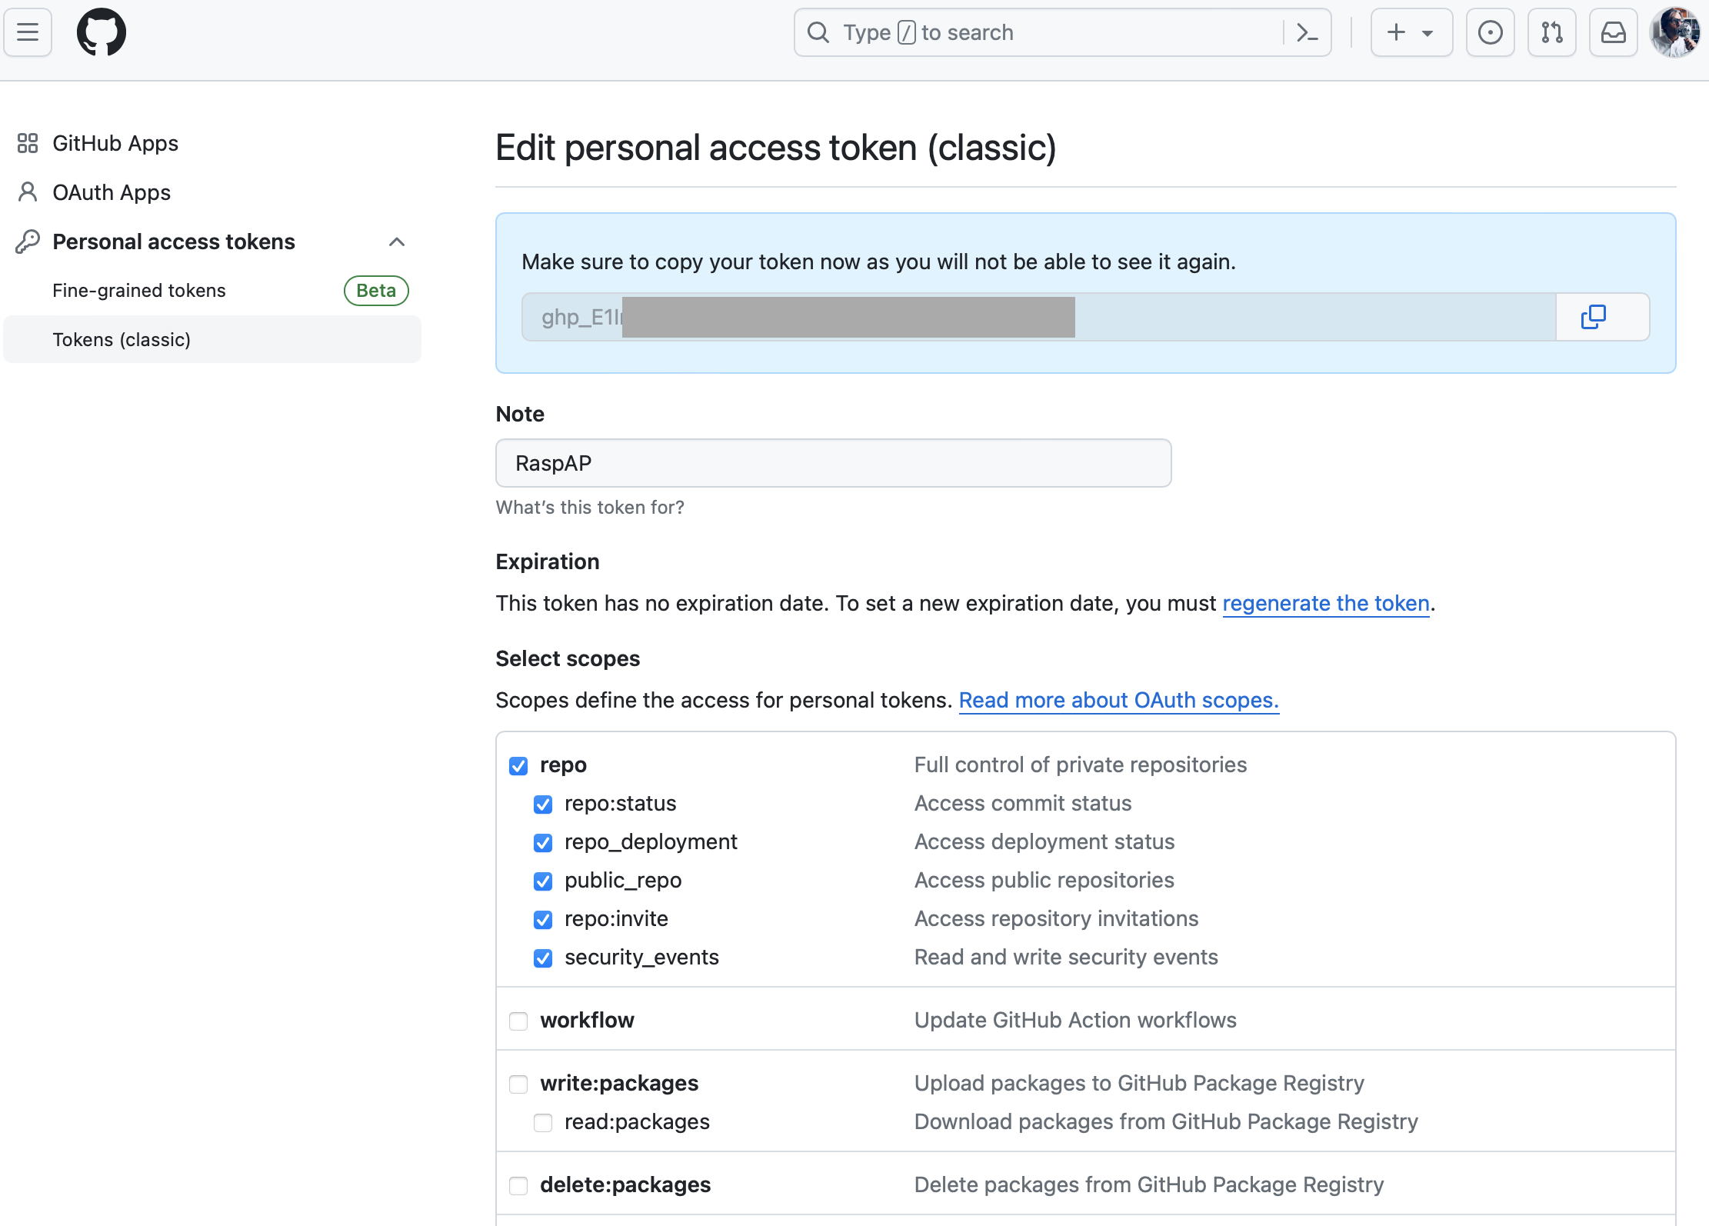Enable the read:packages checkbox

point(543,1123)
